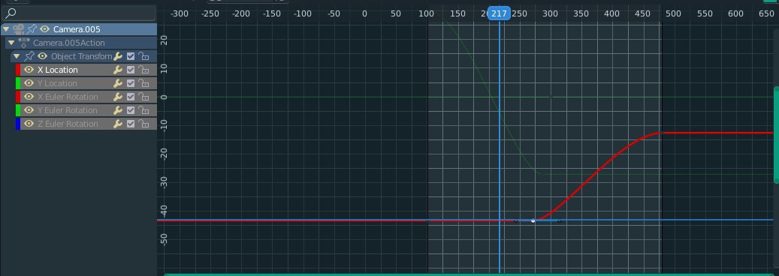Select the Object Transforms group name
Viewport: 779px width, 276px height.
click(x=81, y=56)
